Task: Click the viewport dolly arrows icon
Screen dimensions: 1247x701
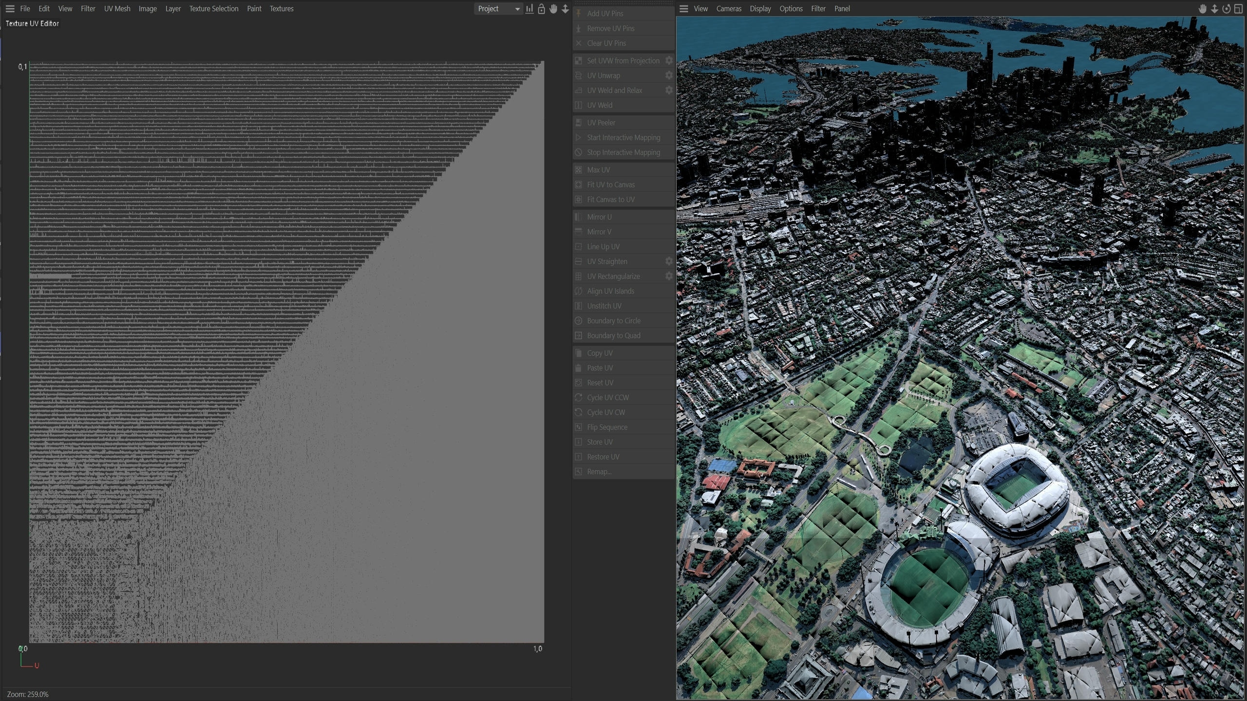Action: 1215,9
